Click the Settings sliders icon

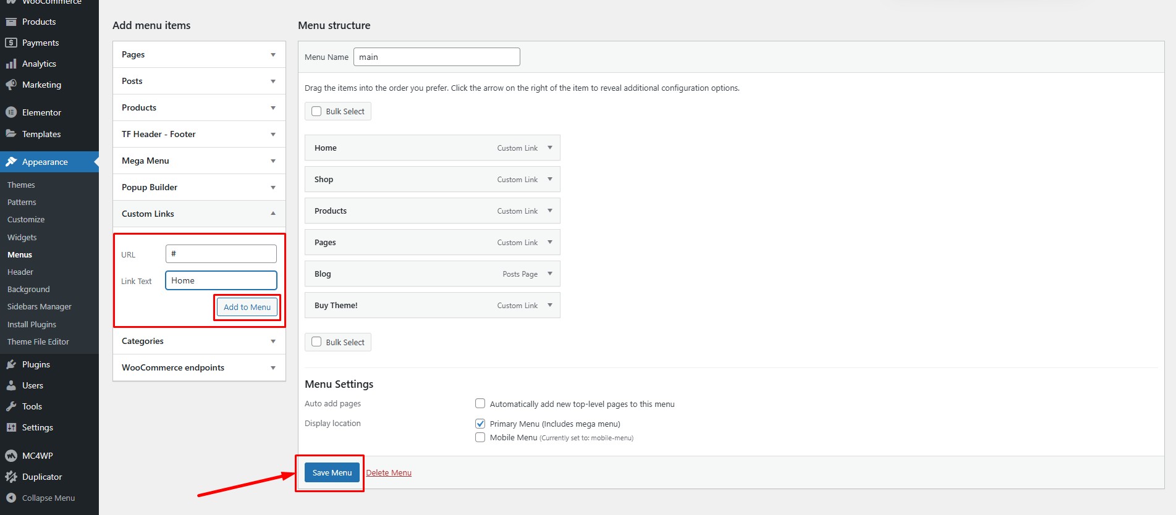[11, 427]
